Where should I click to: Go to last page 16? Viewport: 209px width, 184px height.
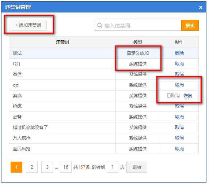point(66,167)
